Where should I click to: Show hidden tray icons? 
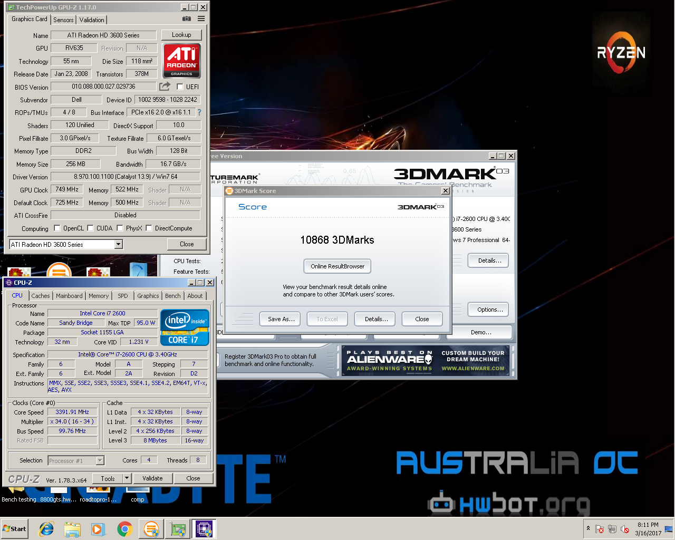(588, 528)
